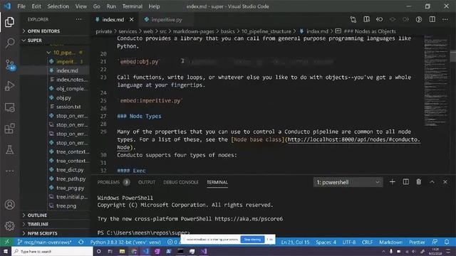
Task: Open the Search view in activity bar
Action: [9, 43]
